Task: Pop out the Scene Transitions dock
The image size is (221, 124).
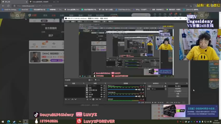Action: coord(165,83)
